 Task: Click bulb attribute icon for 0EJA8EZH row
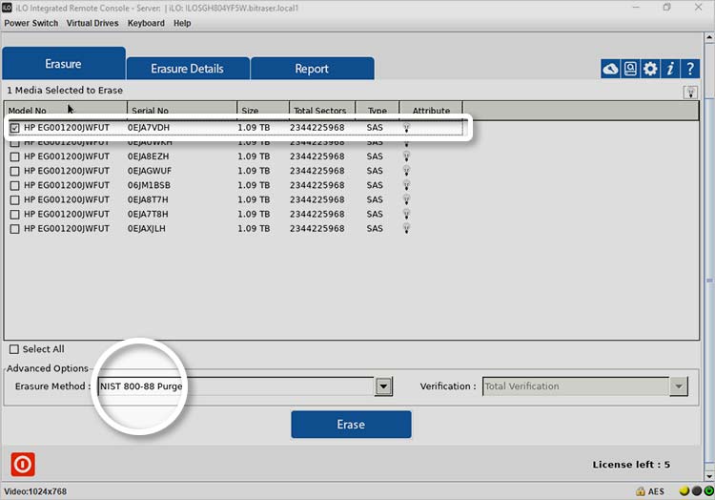(406, 156)
